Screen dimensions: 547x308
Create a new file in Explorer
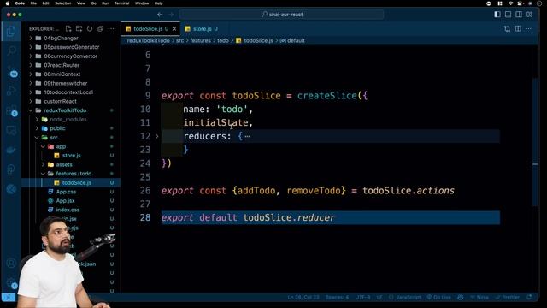tap(68, 28)
